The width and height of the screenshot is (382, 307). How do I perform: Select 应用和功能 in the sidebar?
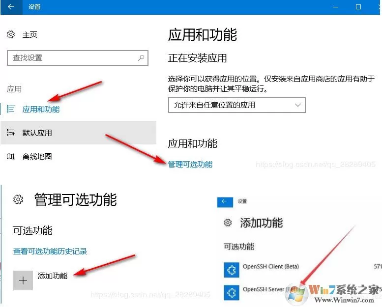pyautogui.click(x=41, y=109)
